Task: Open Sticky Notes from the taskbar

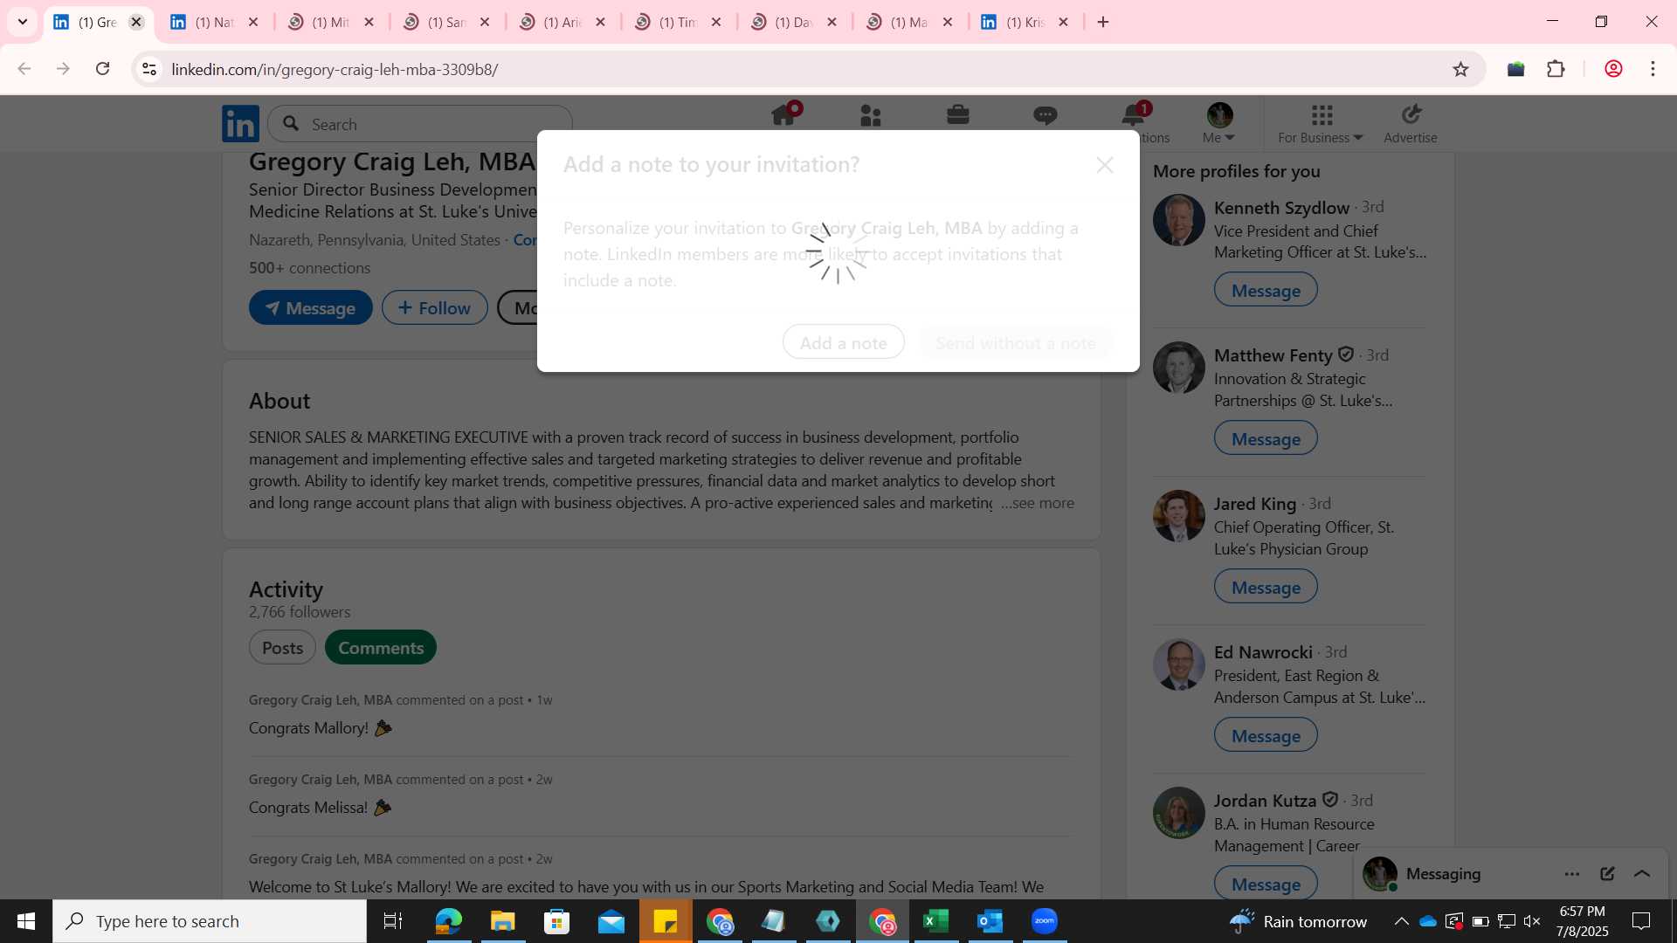Action: (x=666, y=921)
